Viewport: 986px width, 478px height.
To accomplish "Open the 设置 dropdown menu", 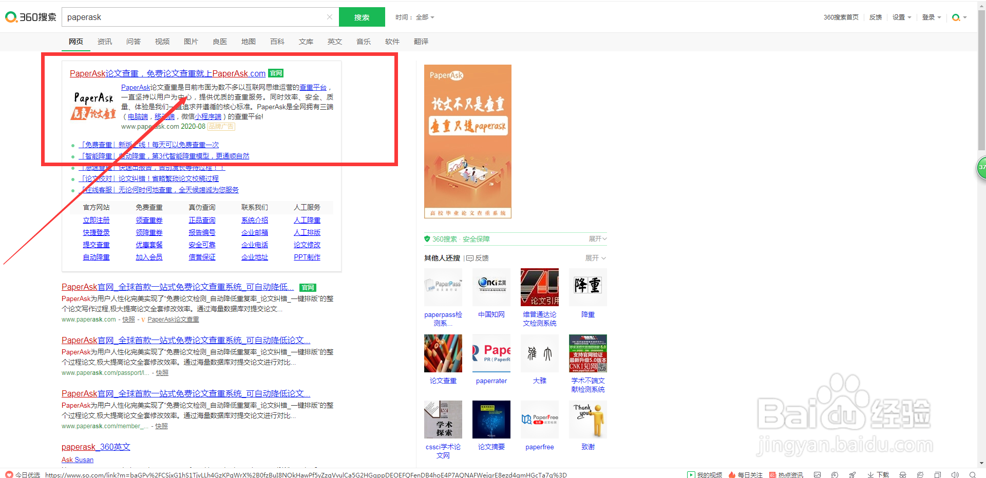I will click(x=902, y=17).
